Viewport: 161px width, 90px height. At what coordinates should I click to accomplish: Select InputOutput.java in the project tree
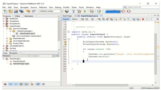[27, 33]
